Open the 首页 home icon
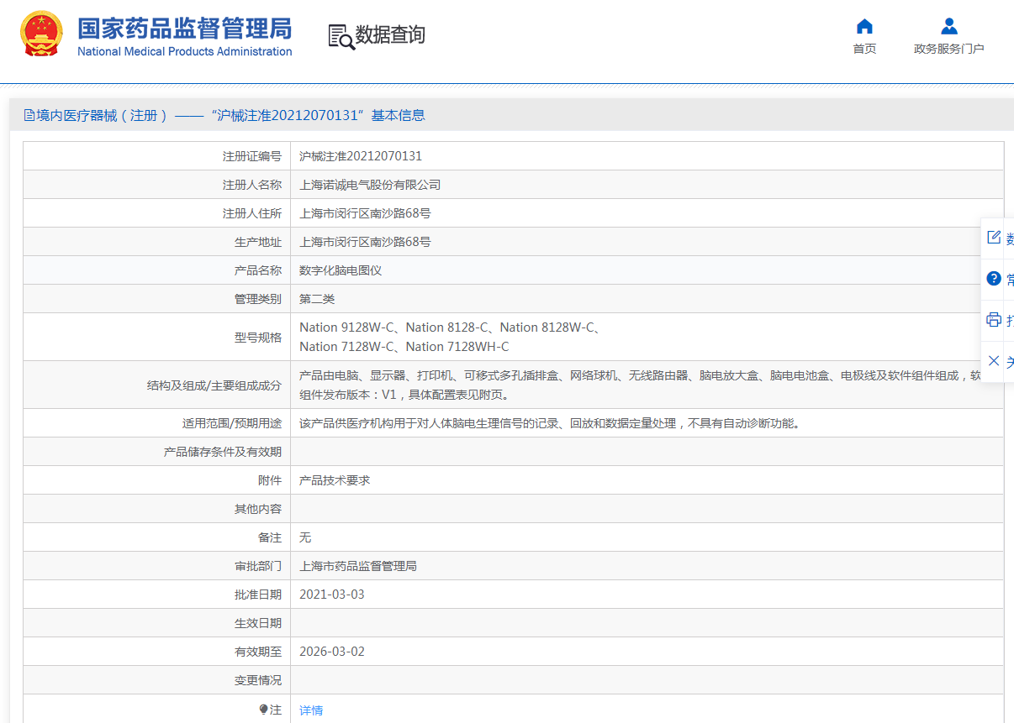The width and height of the screenshot is (1014, 723). tap(864, 26)
